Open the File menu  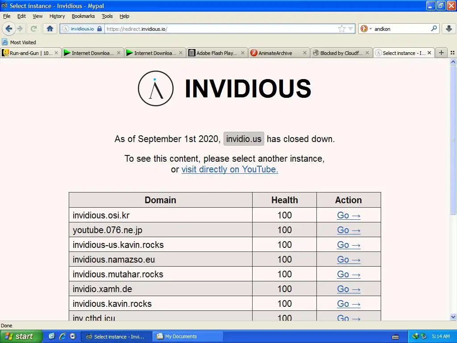(7, 16)
